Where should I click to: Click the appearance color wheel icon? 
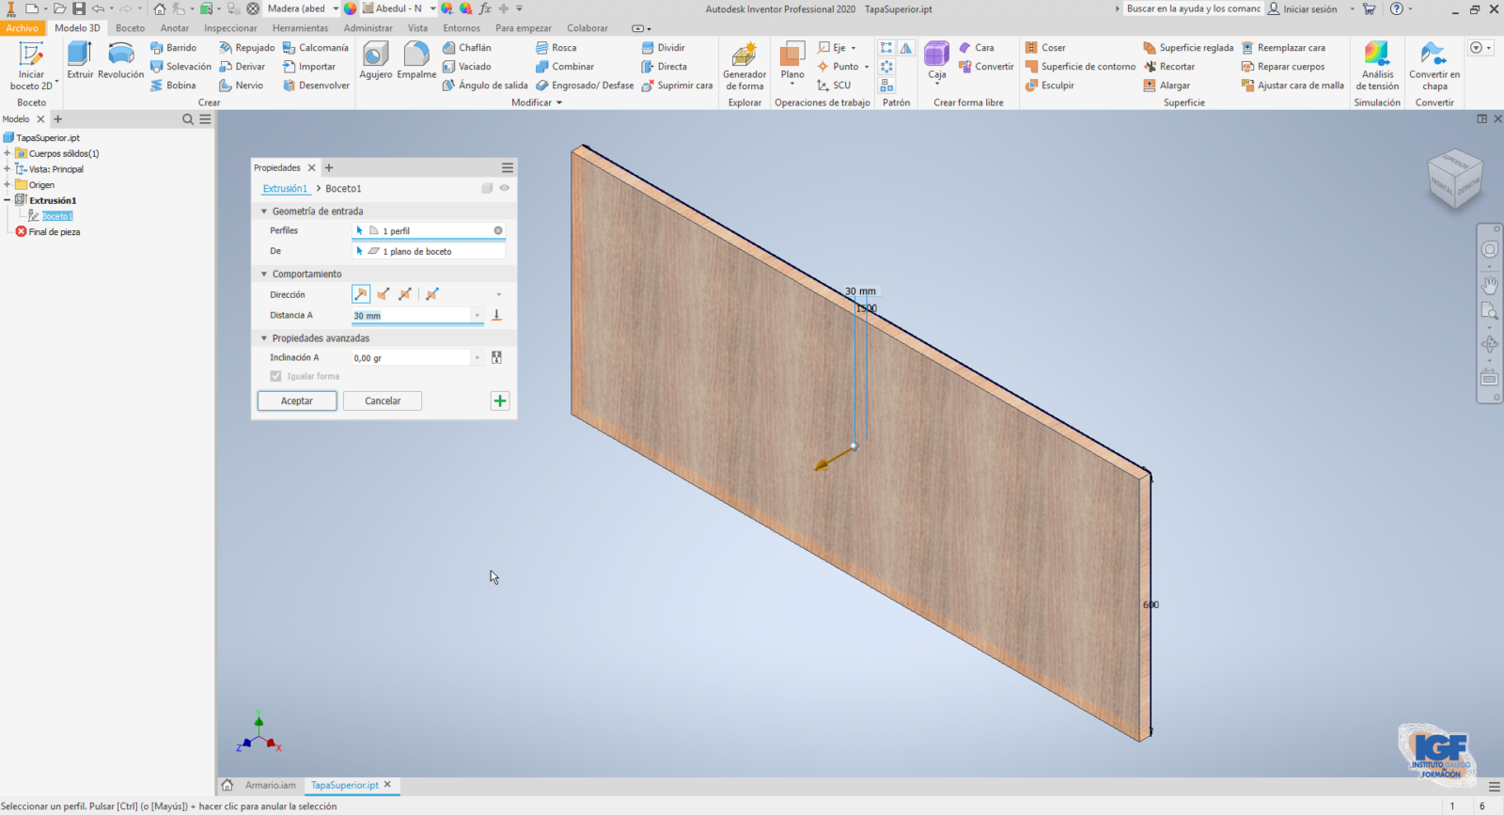click(350, 8)
